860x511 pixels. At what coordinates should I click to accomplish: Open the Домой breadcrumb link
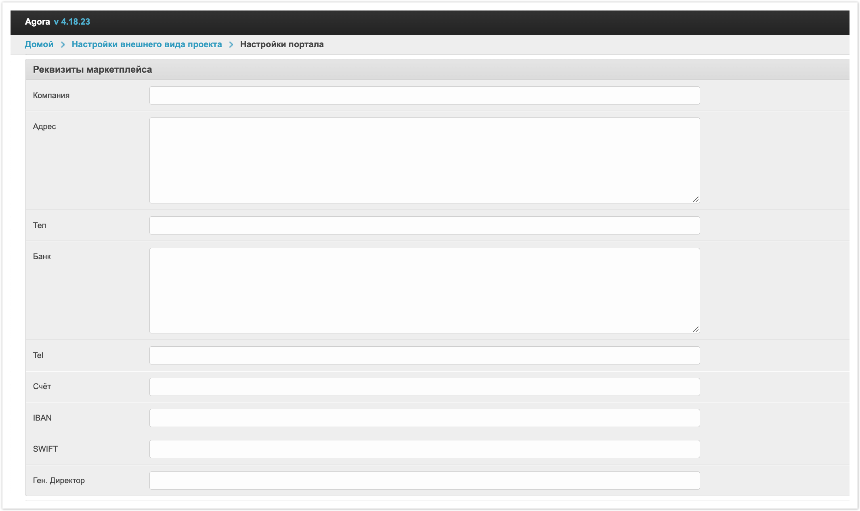[x=39, y=44]
